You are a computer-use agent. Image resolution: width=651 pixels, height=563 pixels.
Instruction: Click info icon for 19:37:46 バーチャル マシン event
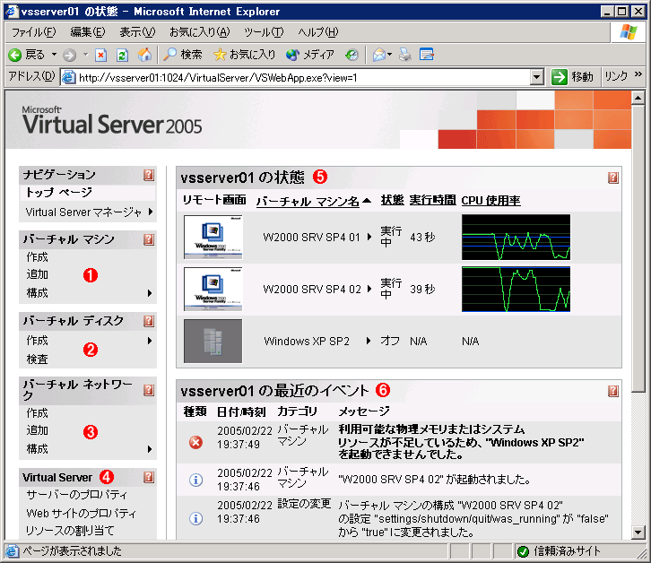pos(196,480)
